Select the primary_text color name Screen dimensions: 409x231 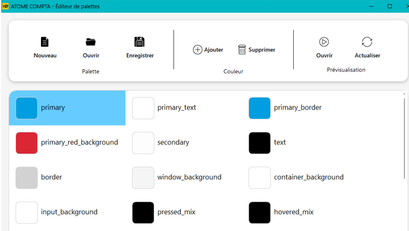click(177, 108)
